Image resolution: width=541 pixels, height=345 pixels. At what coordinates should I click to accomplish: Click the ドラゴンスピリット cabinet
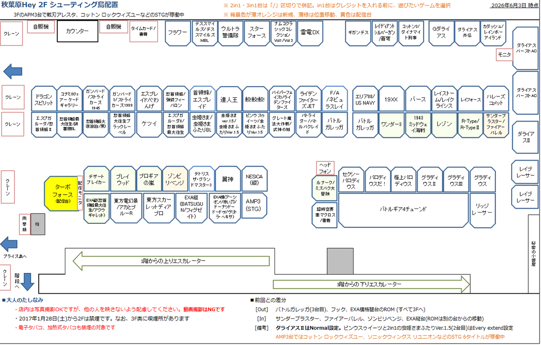[x=44, y=99]
